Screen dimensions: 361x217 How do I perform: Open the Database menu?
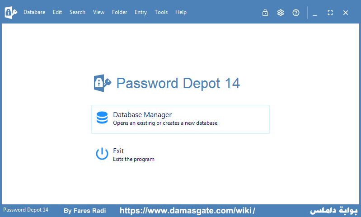pos(34,12)
